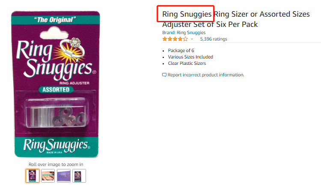The height and width of the screenshot is (195, 321).
Task: Click the "Various Sizes Included" bullet text
Action: (x=190, y=57)
